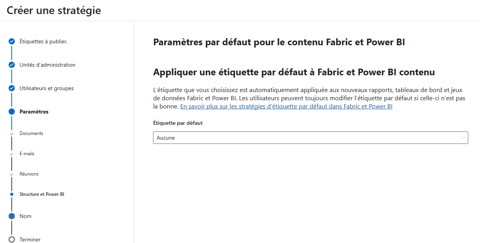Select the checkmark icon next to Unités d'administration
The image size is (480, 243).
click(12, 65)
